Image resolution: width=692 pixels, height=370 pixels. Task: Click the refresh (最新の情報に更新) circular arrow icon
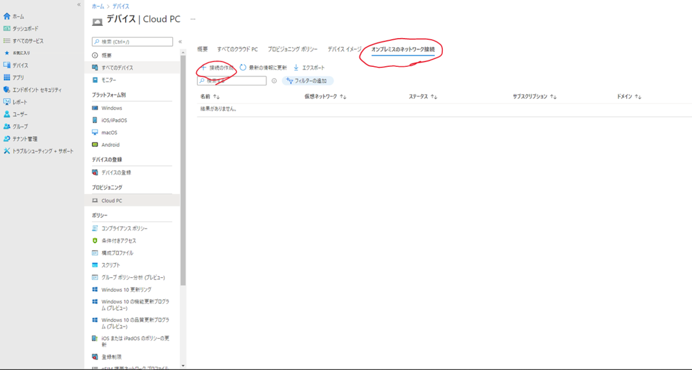click(x=243, y=67)
